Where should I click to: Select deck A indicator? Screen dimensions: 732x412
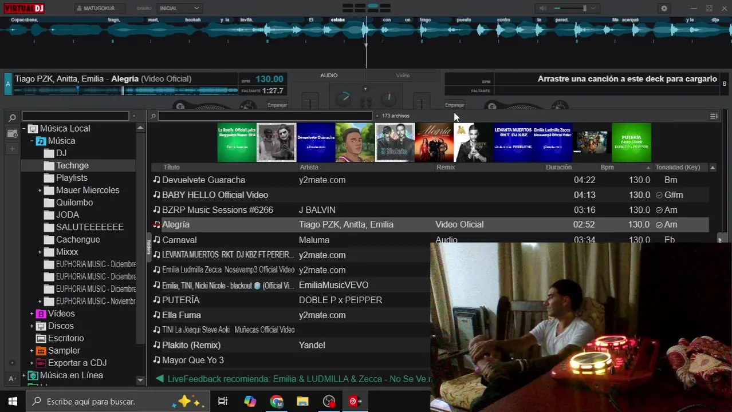point(7,84)
